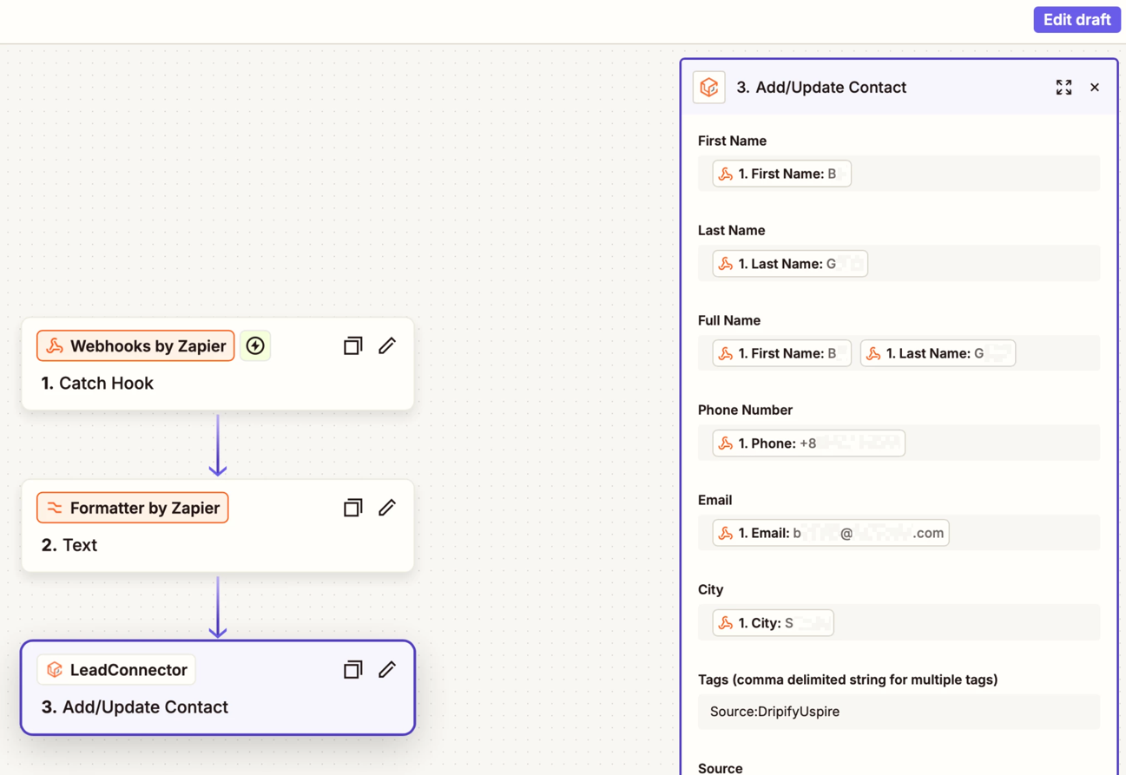Click the City mapped value pill
1126x775 pixels.
tap(773, 622)
